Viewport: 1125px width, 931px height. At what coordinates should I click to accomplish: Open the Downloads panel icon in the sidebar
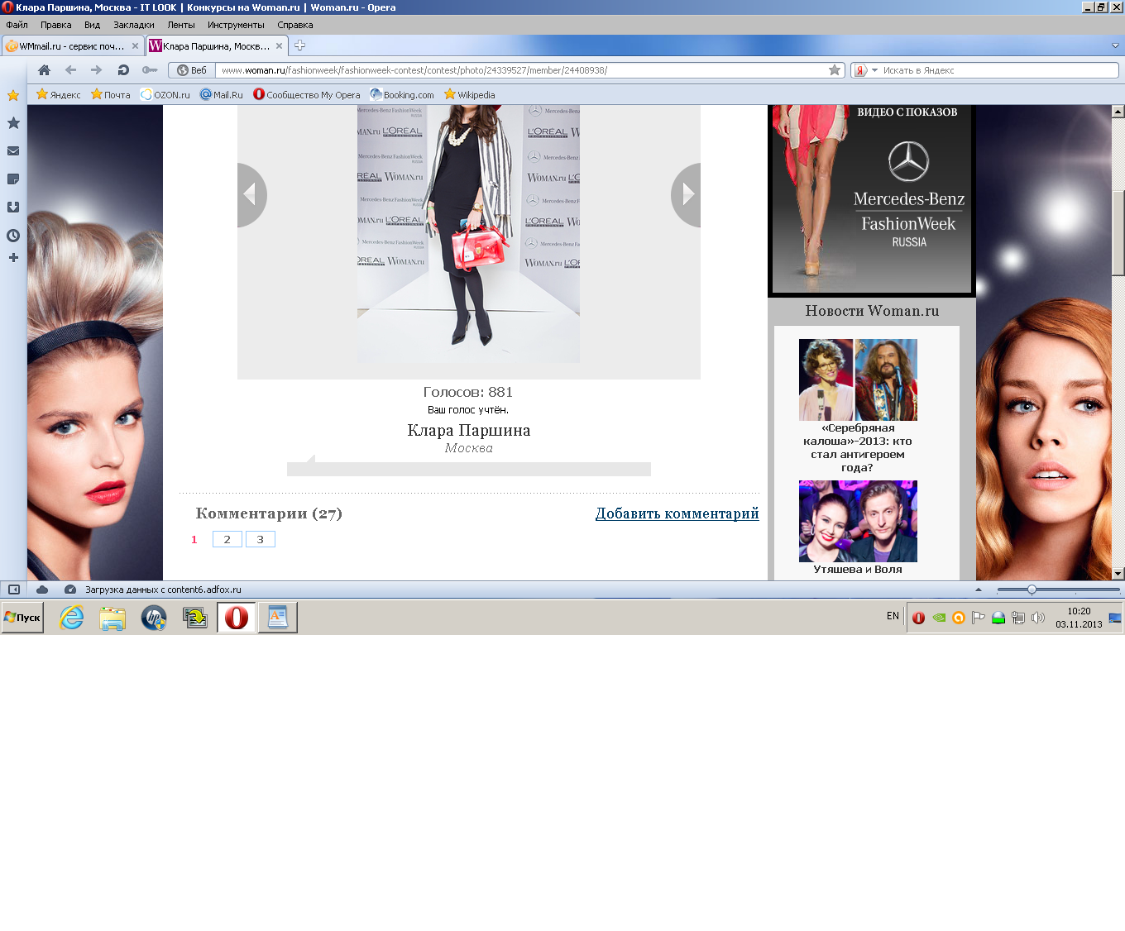coord(13,208)
